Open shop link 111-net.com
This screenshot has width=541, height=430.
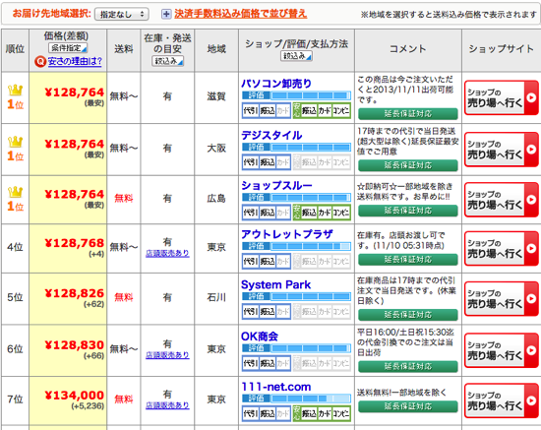(x=276, y=387)
